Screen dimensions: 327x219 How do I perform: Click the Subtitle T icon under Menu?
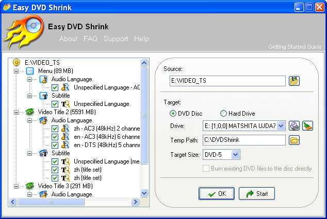tap(43, 96)
